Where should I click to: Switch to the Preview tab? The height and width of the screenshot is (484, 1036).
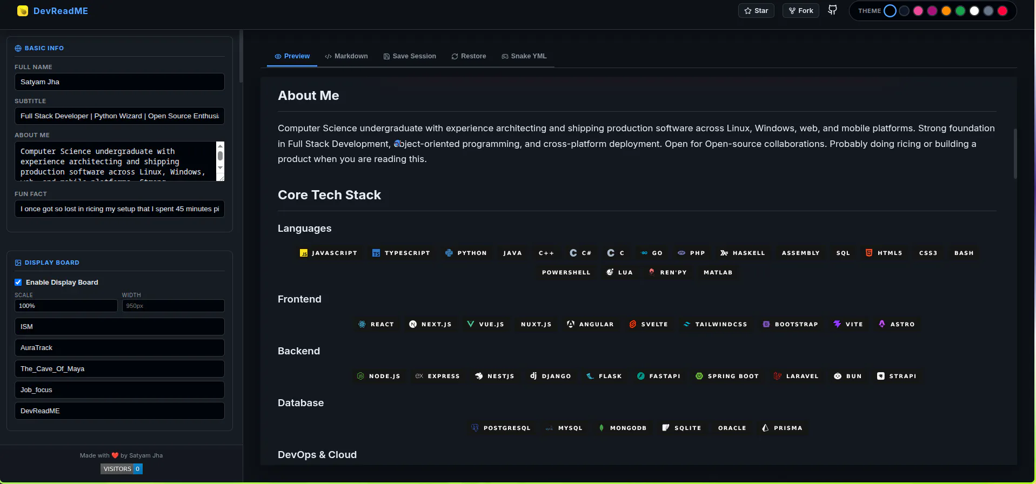pyautogui.click(x=292, y=56)
